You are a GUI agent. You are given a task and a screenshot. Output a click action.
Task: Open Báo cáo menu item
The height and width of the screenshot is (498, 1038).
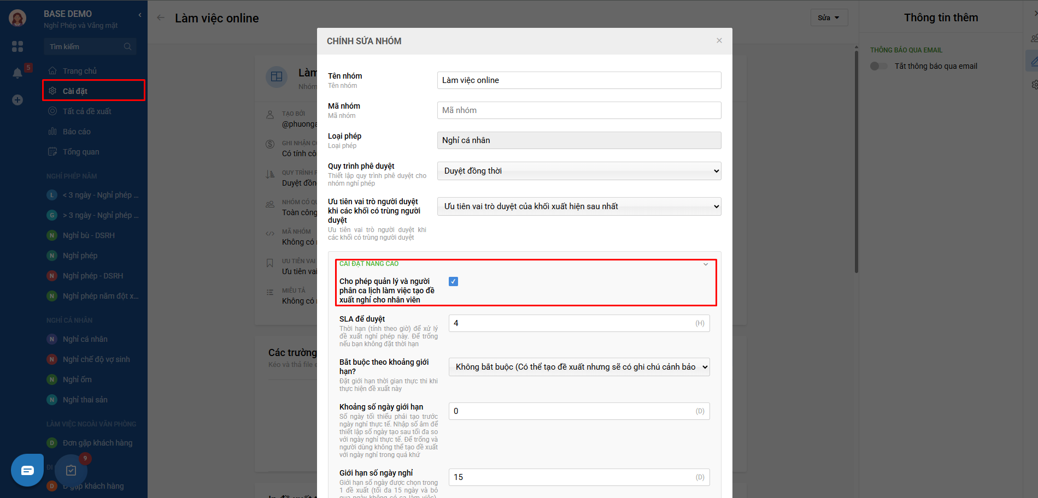(77, 131)
